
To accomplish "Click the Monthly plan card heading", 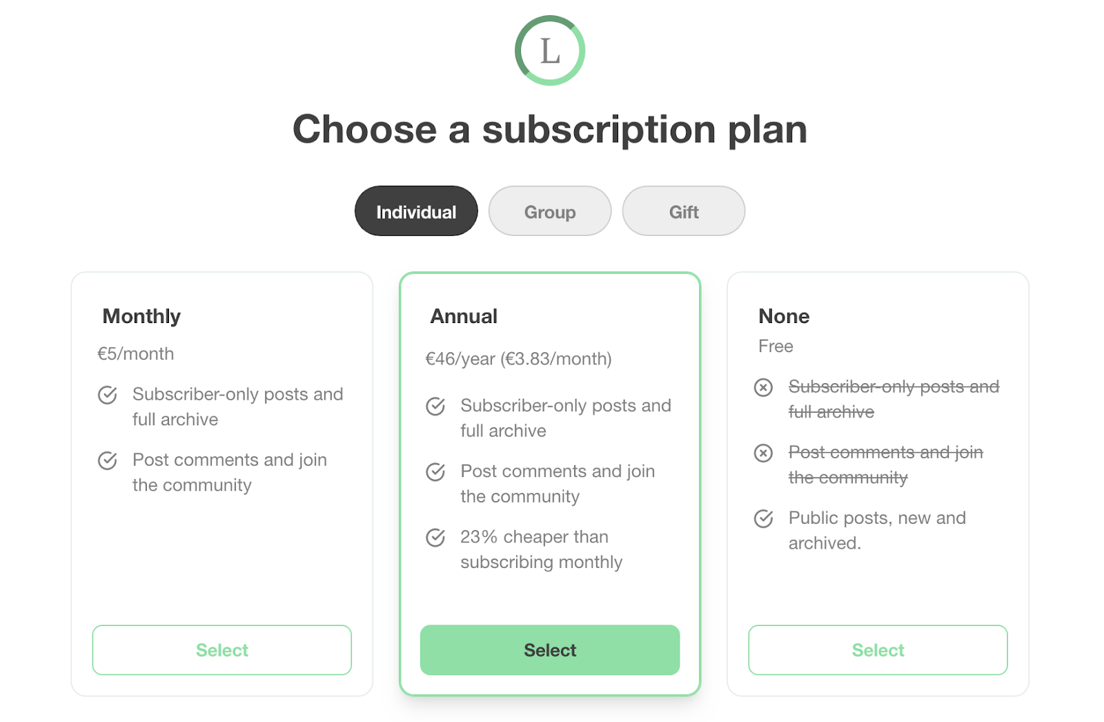I will pyautogui.click(x=141, y=316).
